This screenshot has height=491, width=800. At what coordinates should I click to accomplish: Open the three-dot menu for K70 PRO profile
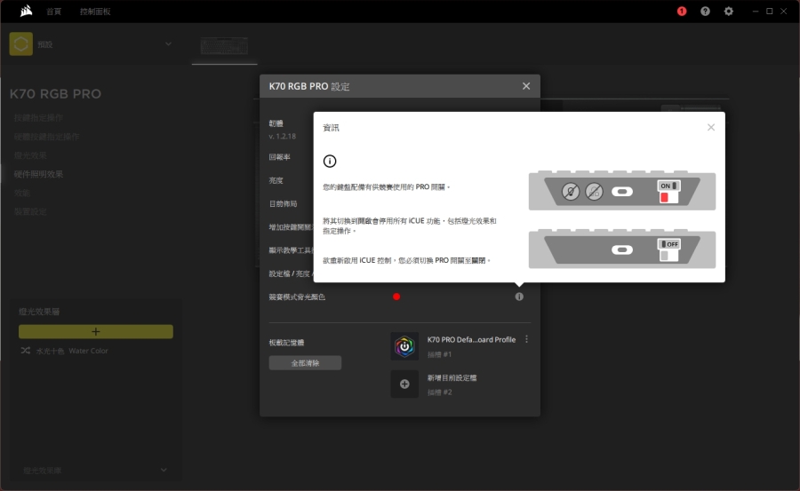click(x=526, y=339)
